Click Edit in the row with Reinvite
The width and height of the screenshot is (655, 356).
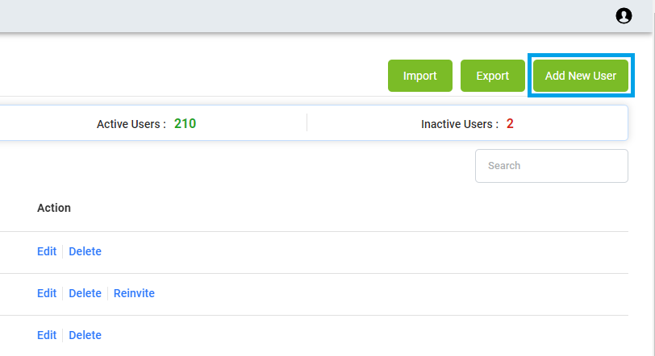(47, 293)
